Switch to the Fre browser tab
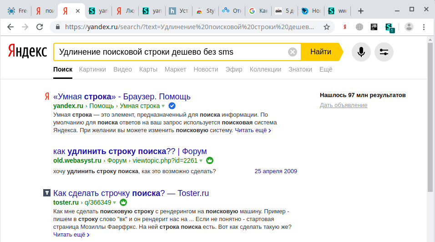Viewport: 435px width, 242px height. [x=17, y=11]
